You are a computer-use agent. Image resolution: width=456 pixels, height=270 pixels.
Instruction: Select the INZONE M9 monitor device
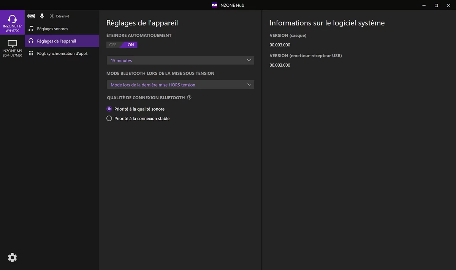pyautogui.click(x=12, y=48)
